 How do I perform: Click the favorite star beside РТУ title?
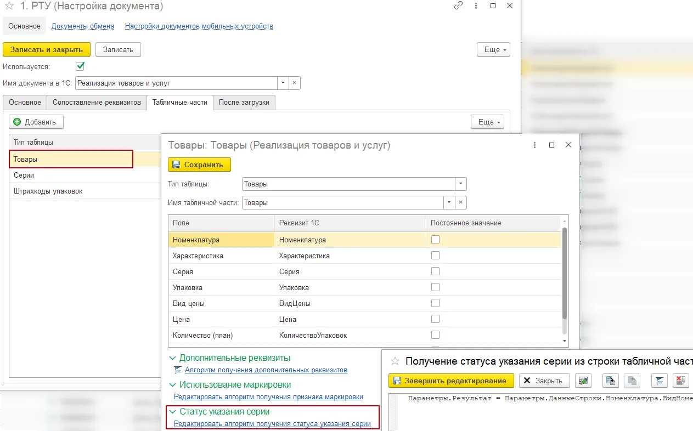click(x=9, y=7)
